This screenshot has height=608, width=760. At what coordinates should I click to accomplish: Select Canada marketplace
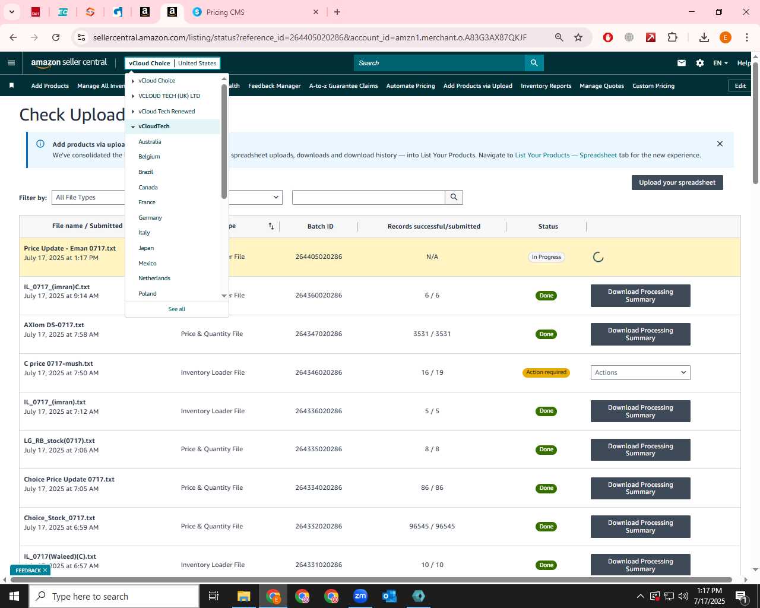[148, 188]
